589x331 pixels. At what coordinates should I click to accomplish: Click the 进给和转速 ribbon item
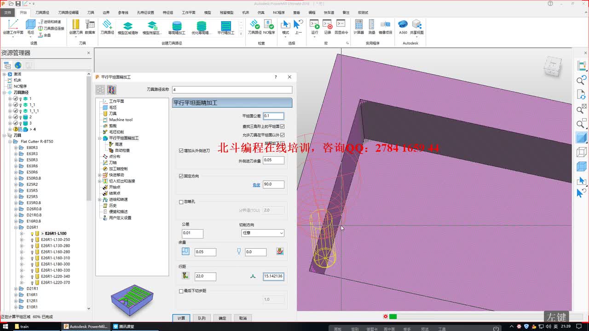(50, 22)
